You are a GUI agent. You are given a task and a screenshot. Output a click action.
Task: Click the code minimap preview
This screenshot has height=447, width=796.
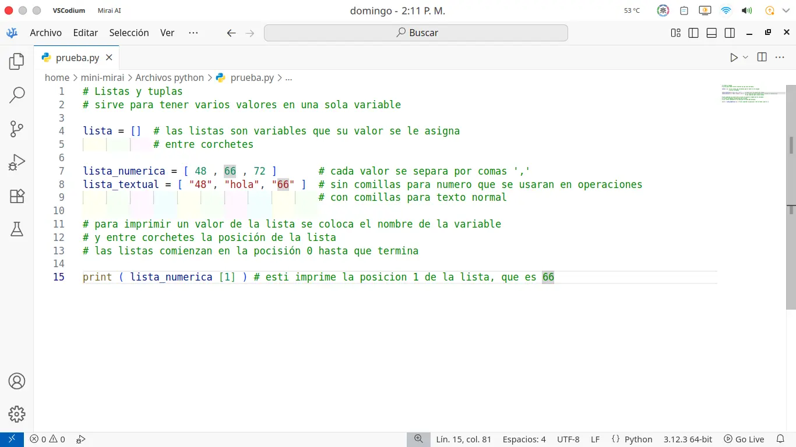pos(753,93)
